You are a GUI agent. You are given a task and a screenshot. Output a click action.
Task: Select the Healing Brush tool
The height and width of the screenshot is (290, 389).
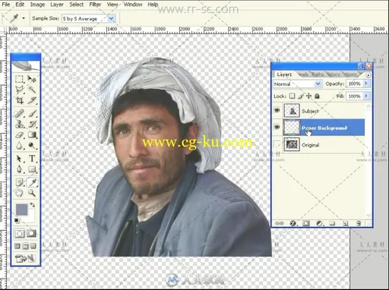tap(20, 113)
